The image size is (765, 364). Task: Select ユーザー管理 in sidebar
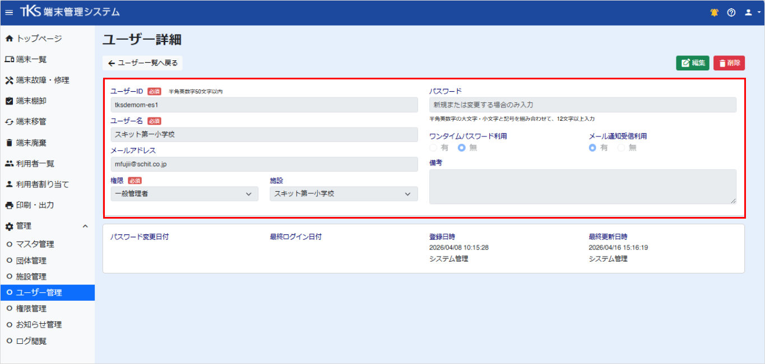47,292
